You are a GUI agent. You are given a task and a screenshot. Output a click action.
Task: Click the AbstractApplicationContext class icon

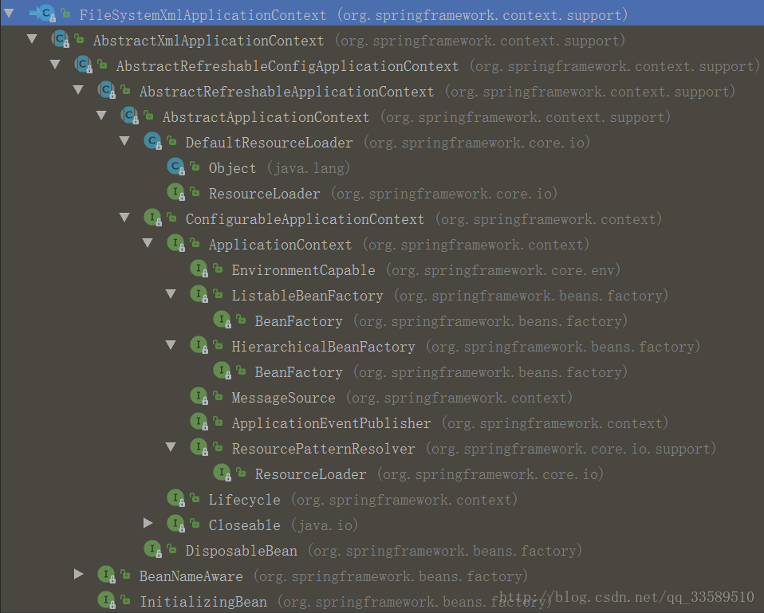coord(130,116)
